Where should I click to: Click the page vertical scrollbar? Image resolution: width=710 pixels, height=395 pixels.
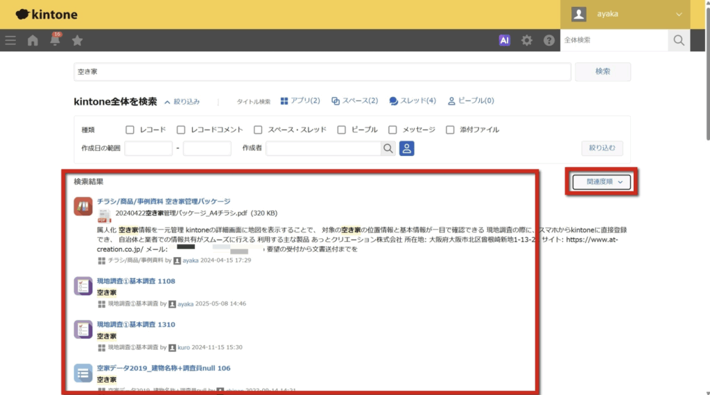pos(708,72)
